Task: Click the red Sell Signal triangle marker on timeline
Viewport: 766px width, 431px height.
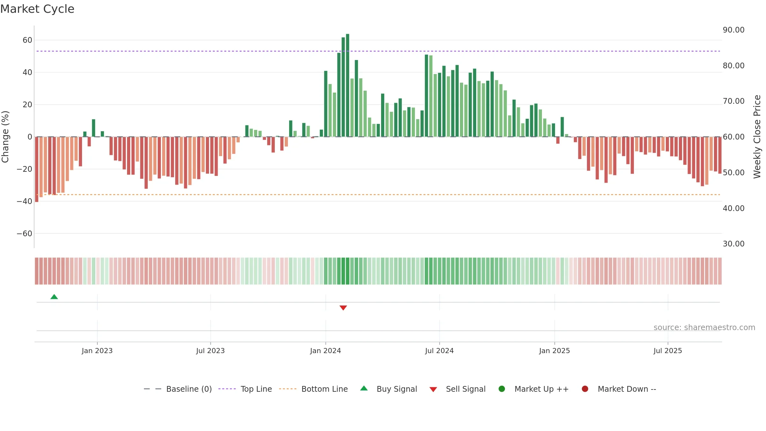Action: coord(343,308)
